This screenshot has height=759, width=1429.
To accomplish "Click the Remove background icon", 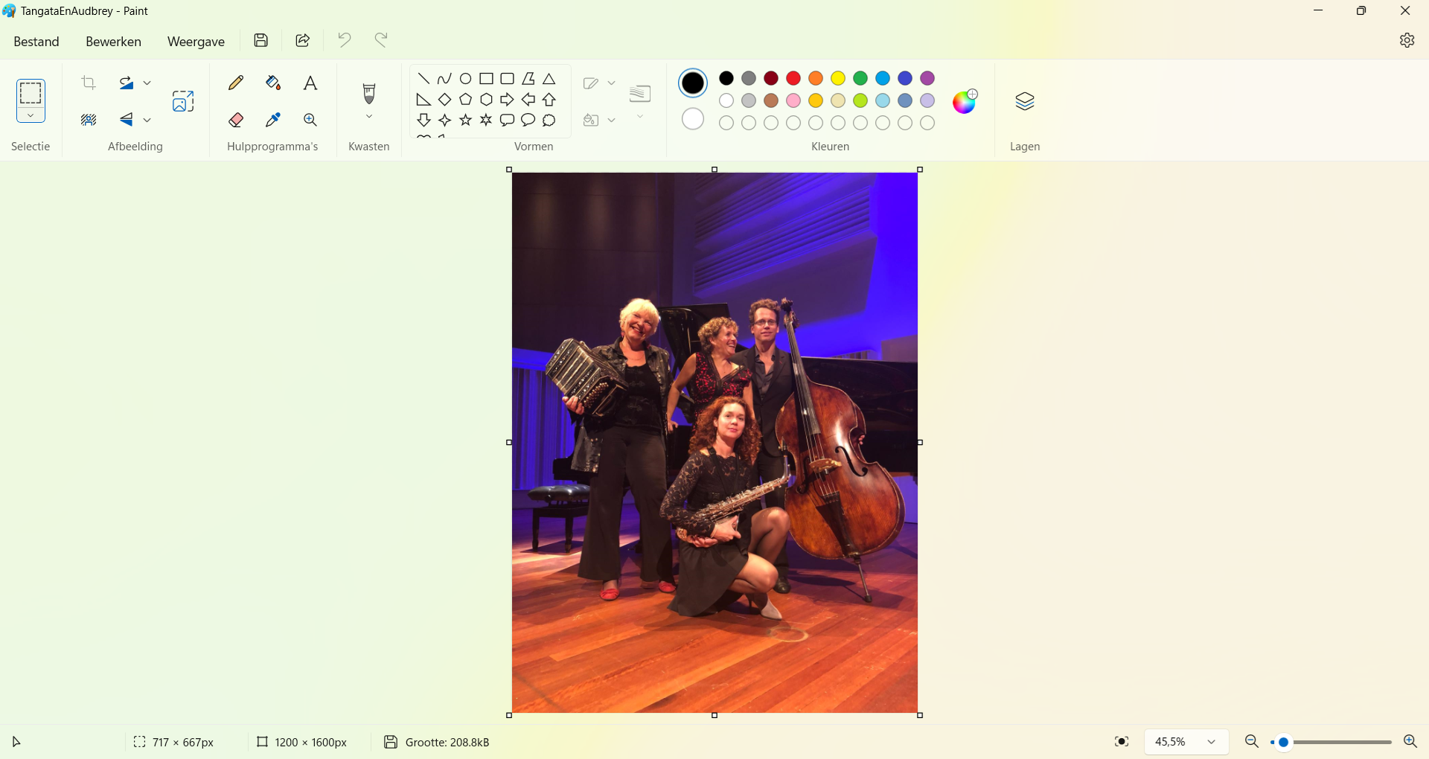I will tap(89, 120).
